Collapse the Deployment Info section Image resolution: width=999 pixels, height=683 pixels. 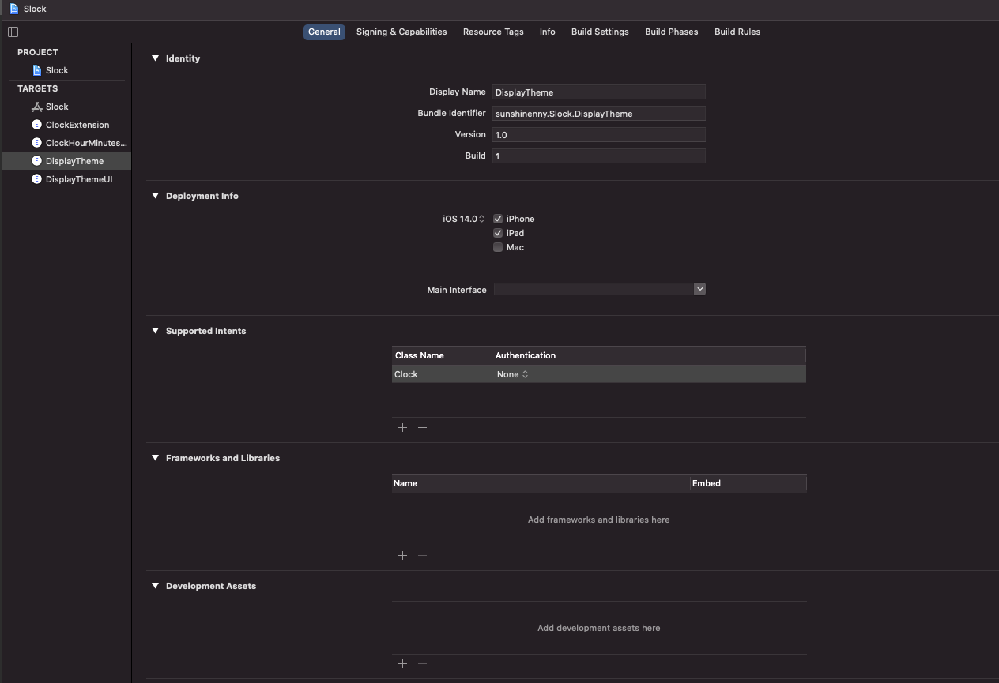click(x=155, y=196)
